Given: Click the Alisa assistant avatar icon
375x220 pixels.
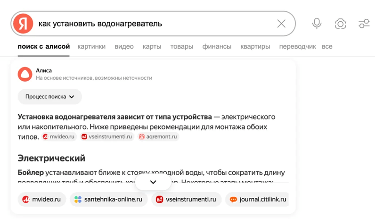Looking at the screenshot, I should 25,74.
